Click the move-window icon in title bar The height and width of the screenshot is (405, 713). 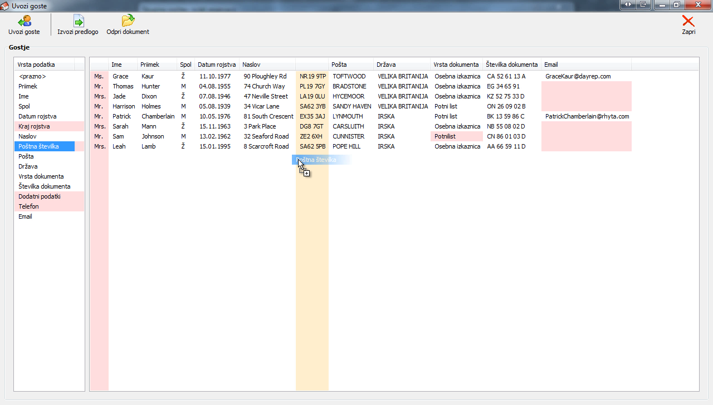coord(643,4)
